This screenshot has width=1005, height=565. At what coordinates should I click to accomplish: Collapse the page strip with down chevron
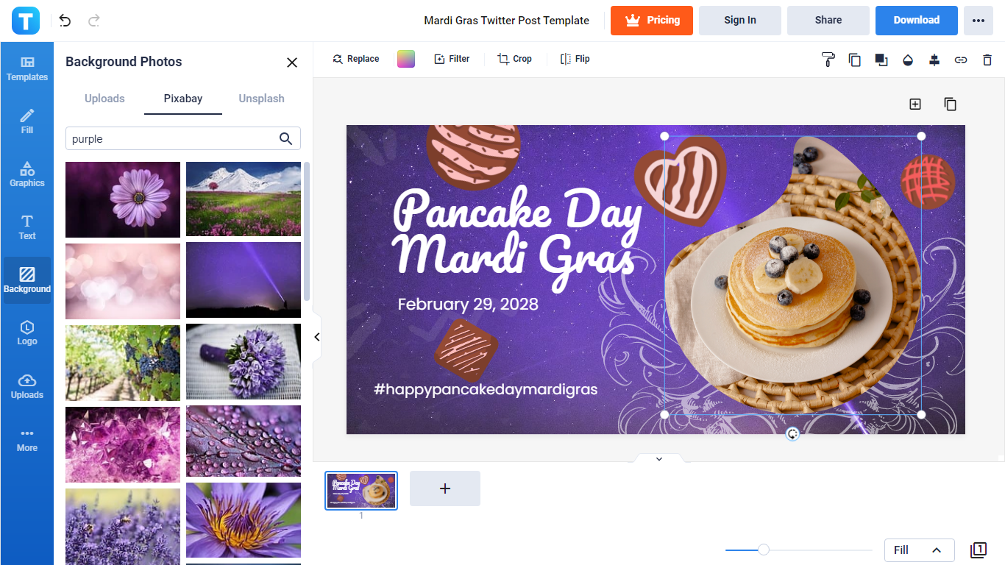(x=659, y=459)
